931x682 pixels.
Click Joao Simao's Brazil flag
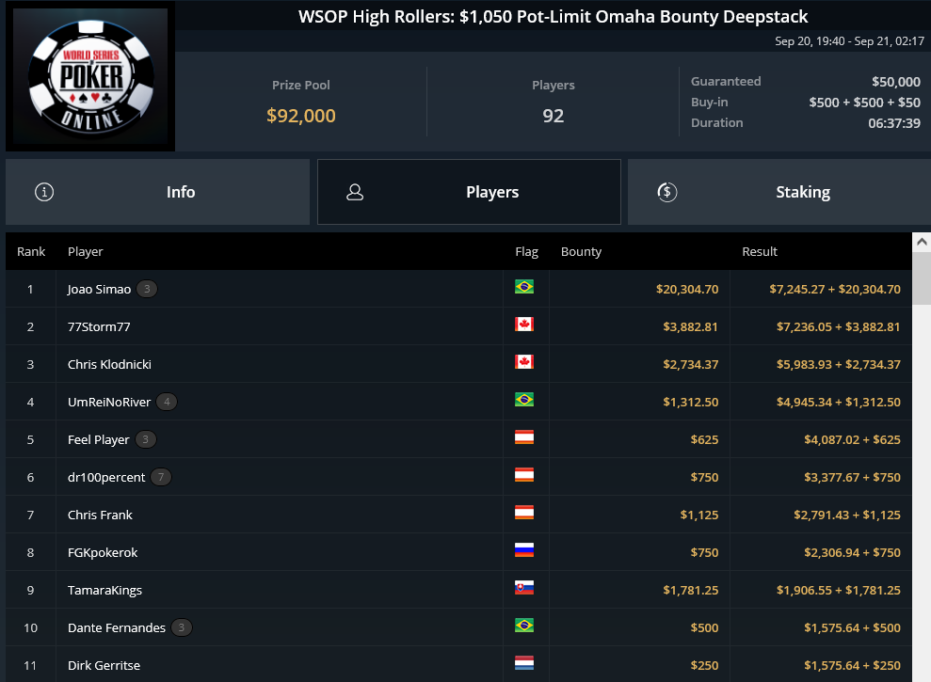tap(524, 287)
